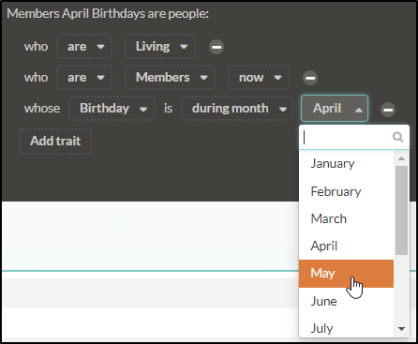418x344 pixels.
Task: Click the month list scroll-down arrow
Action: point(401,329)
